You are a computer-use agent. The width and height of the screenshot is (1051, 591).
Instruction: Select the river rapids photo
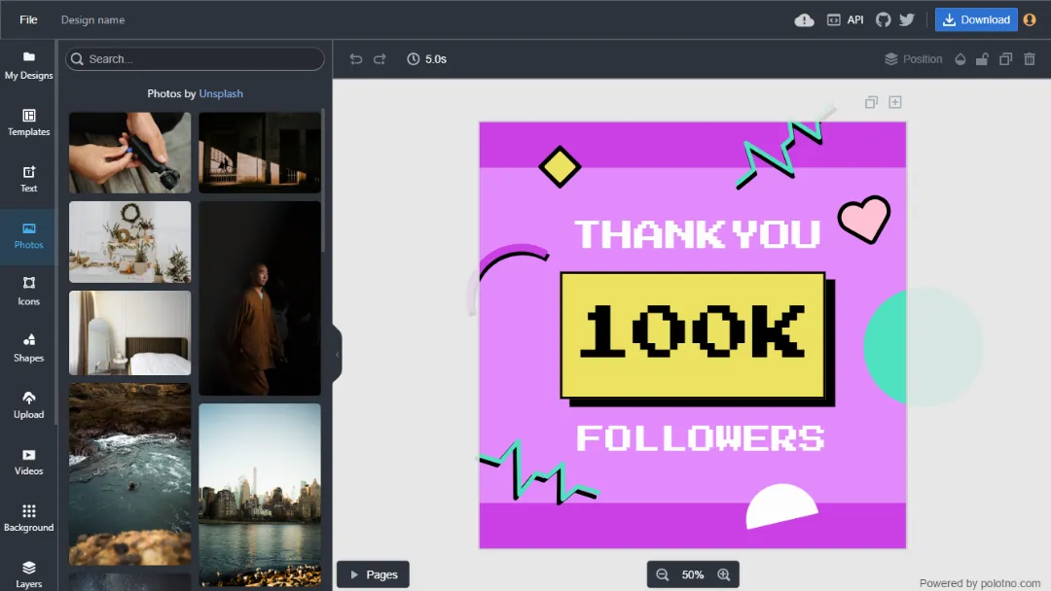pyautogui.click(x=130, y=474)
